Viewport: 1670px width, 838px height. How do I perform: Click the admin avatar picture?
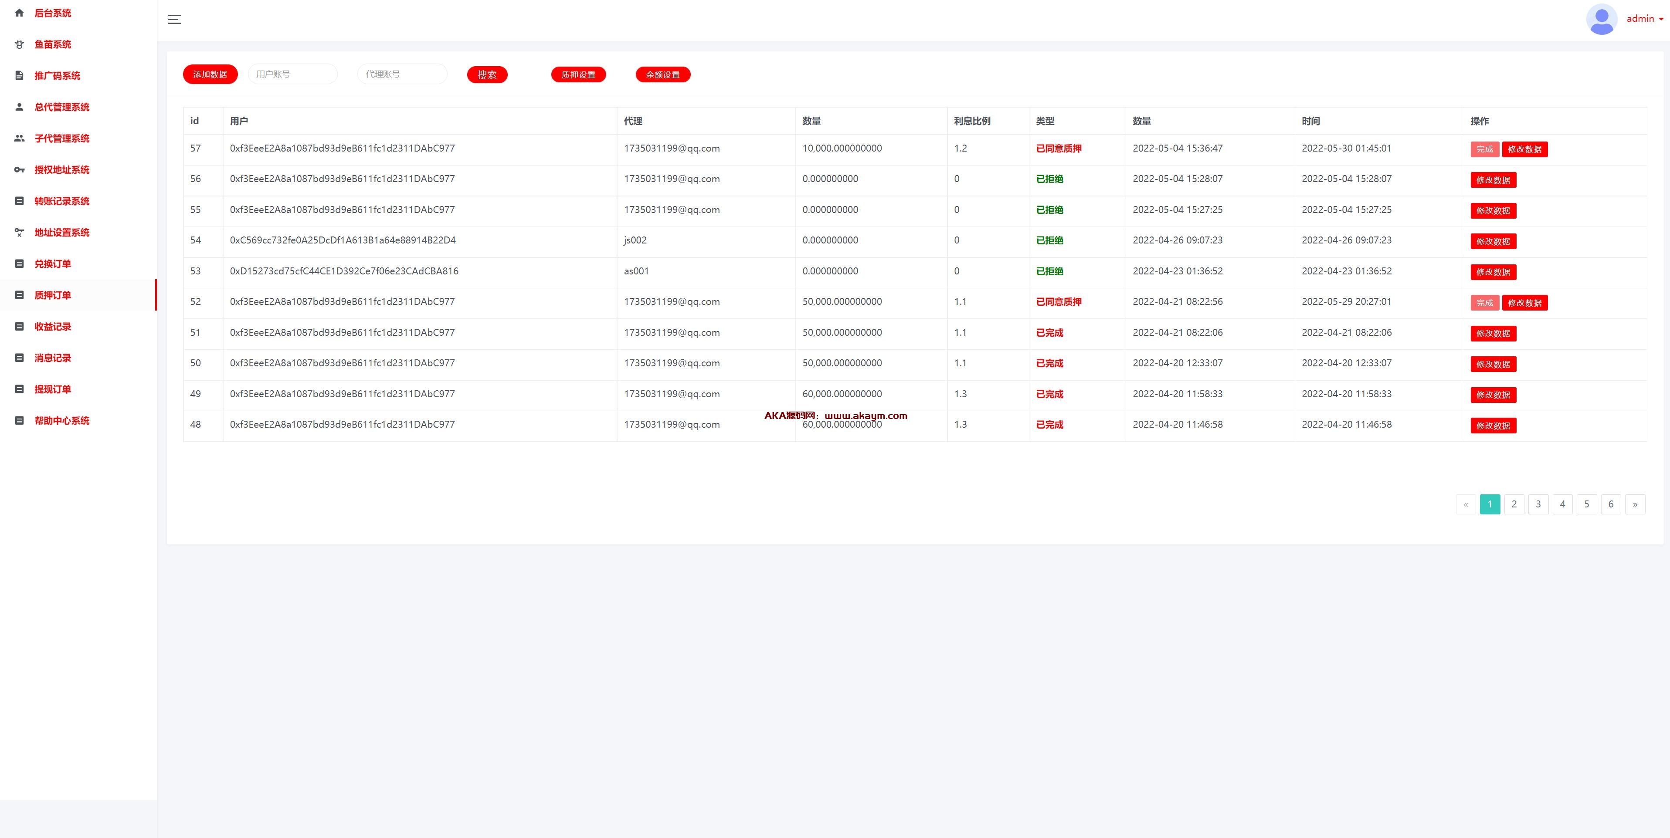click(1601, 19)
